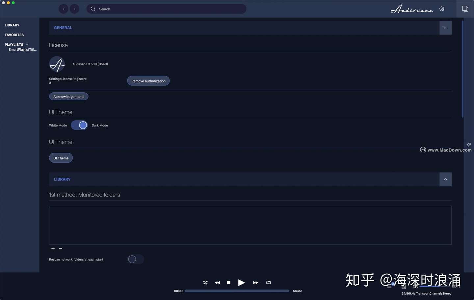Collapse the LIBRARY section chevron

(x=445, y=179)
